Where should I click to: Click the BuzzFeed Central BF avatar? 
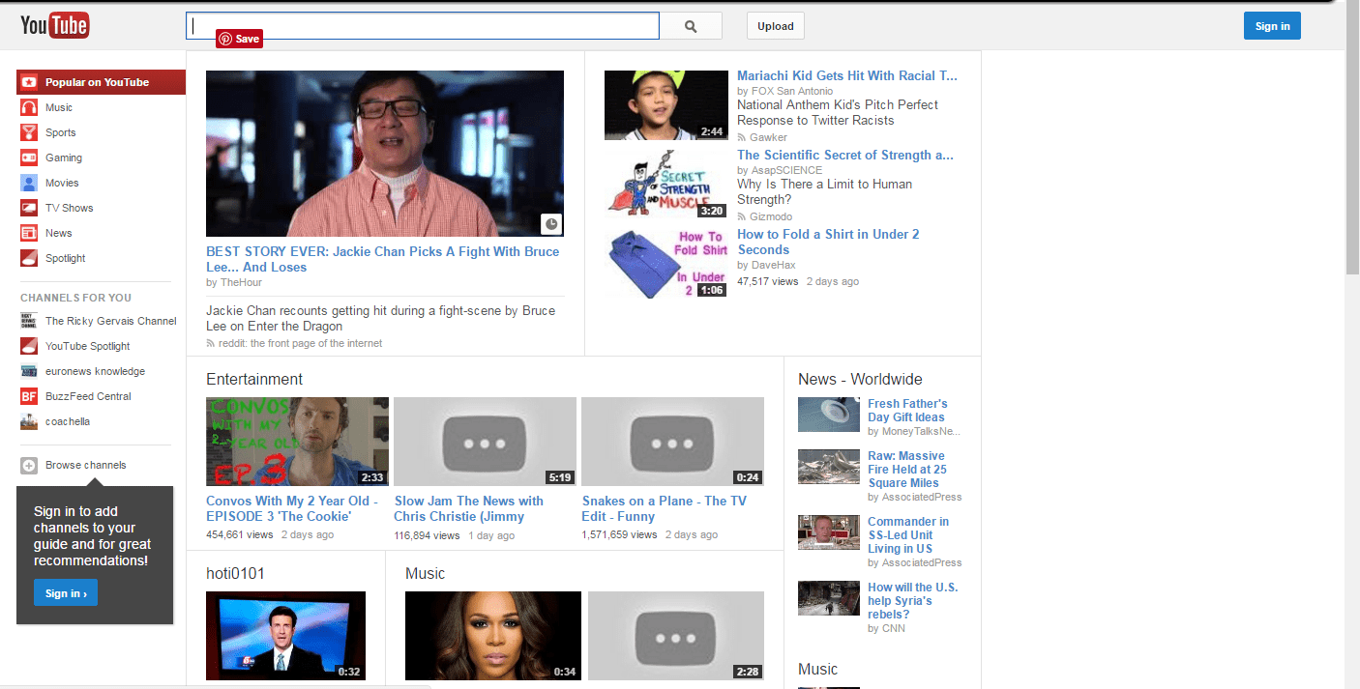coord(29,396)
